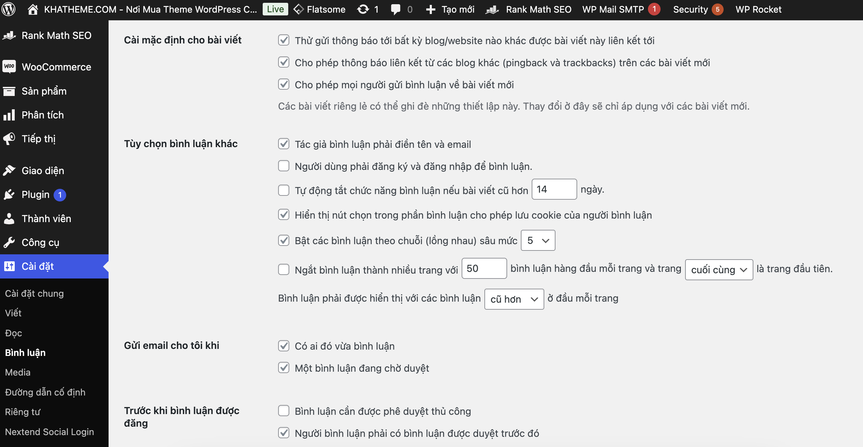Open WP Rocket in admin bar
The width and height of the screenshot is (863, 447).
pos(759,9)
